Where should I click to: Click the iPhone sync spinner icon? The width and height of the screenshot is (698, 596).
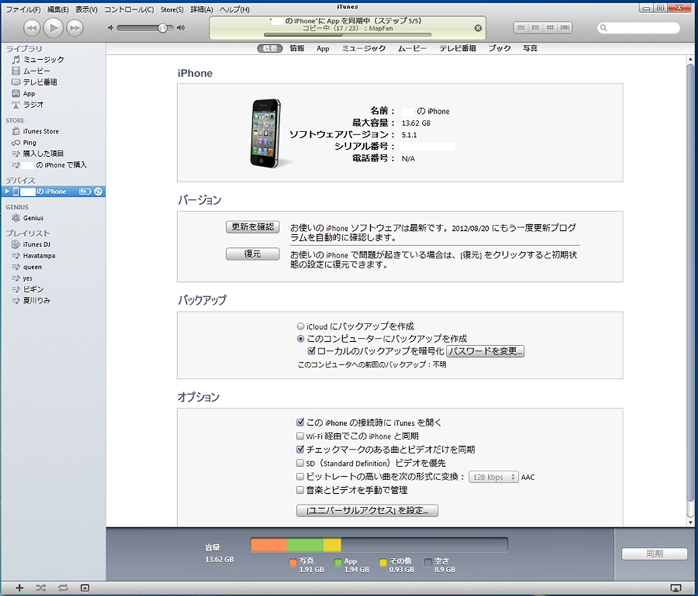[x=98, y=191]
